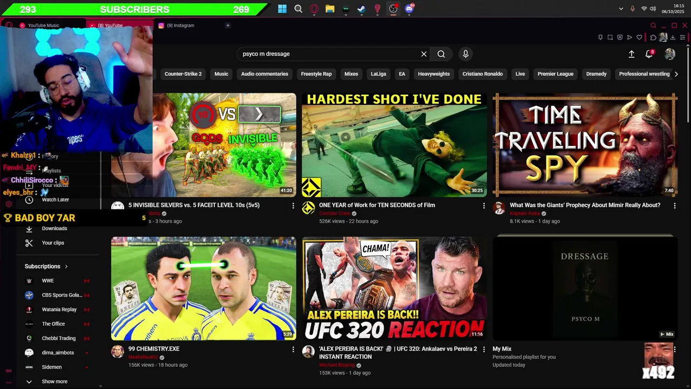Open Windows taskbar search
This screenshot has height=389, width=691.
click(x=298, y=9)
